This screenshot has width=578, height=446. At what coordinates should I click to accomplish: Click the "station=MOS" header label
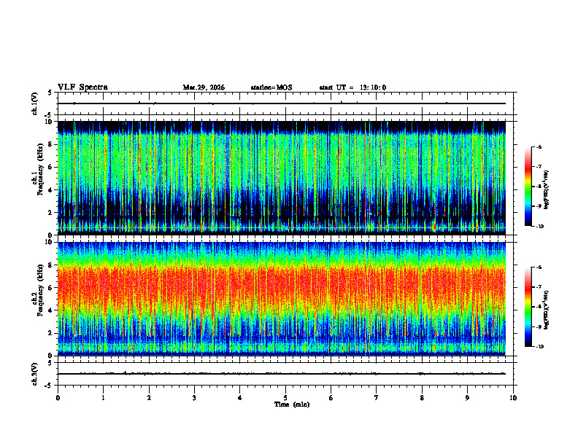(271, 87)
